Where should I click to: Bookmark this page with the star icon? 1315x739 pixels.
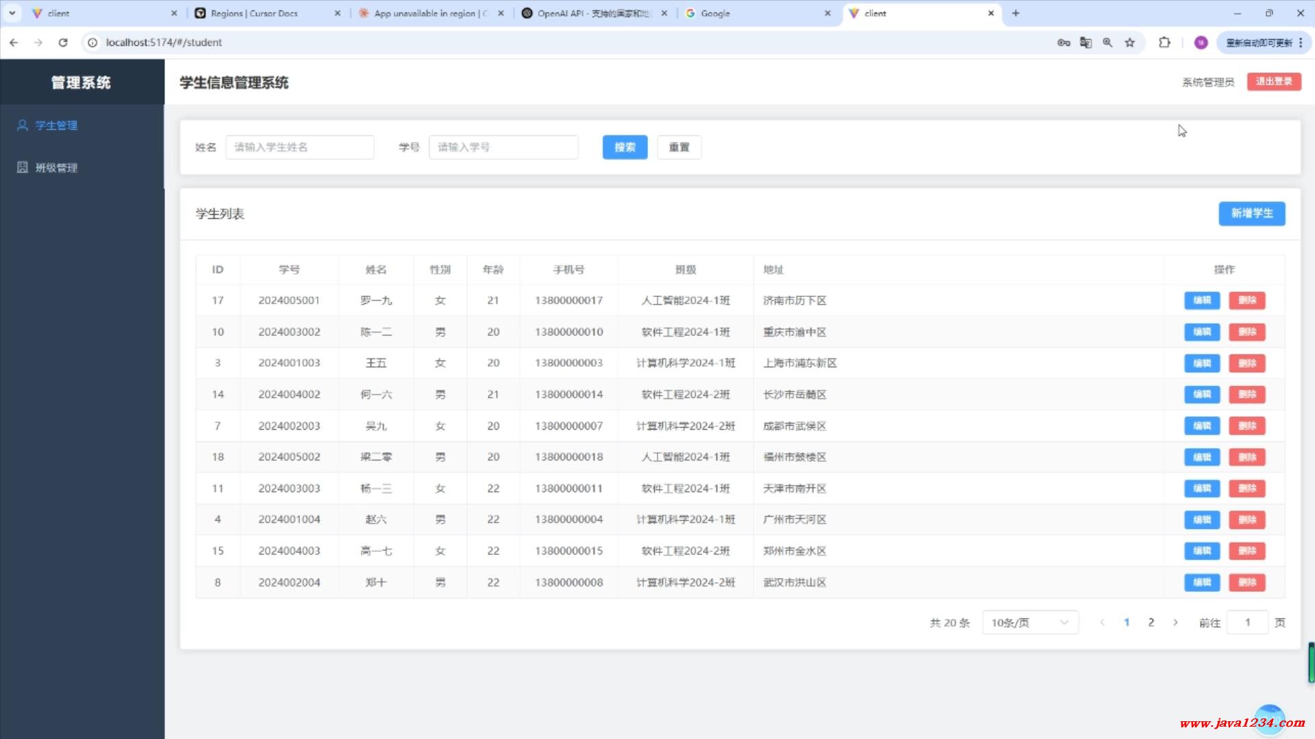1130,42
